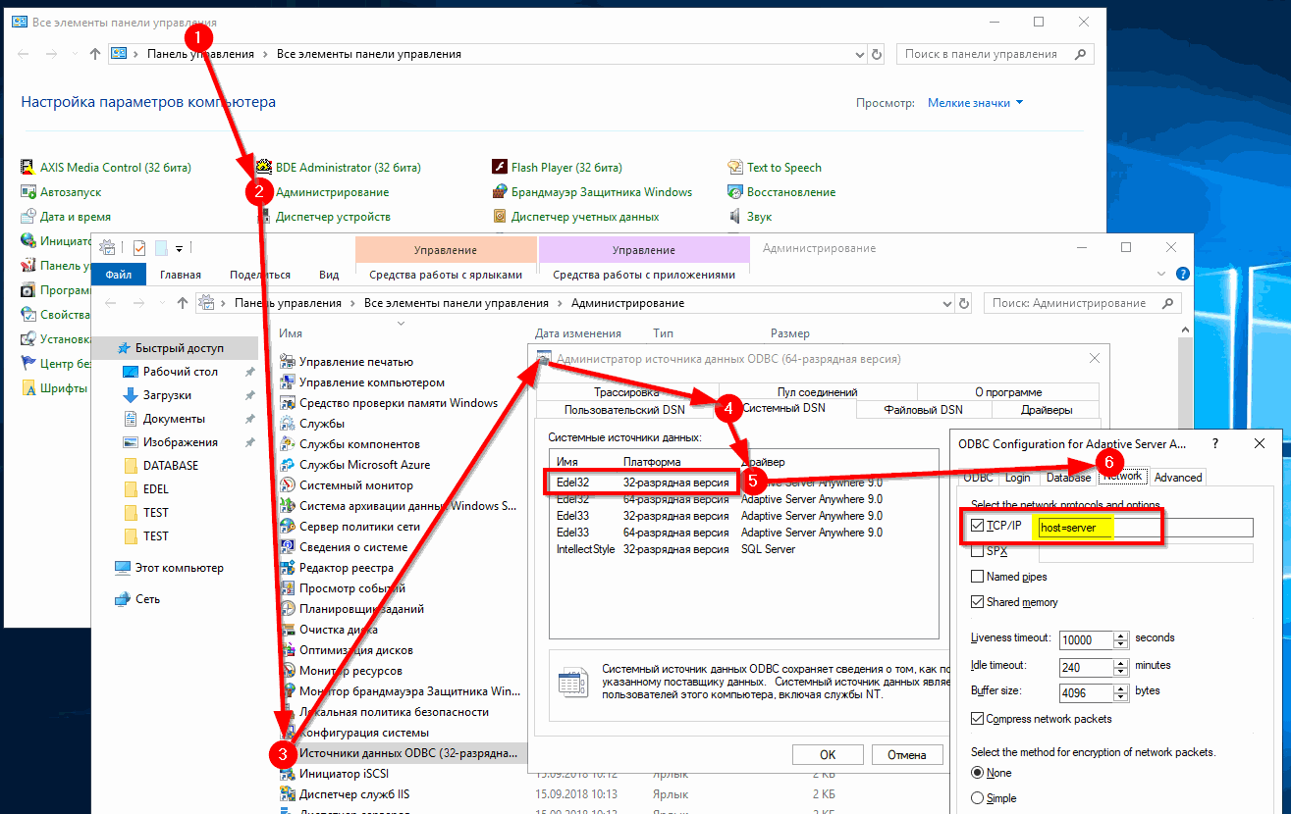
Task: Click Downloads folder in Quick access
Action: [x=167, y=395]
